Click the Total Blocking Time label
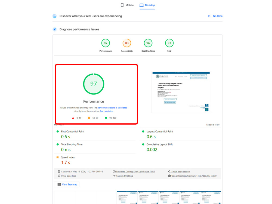 (72, 144)
